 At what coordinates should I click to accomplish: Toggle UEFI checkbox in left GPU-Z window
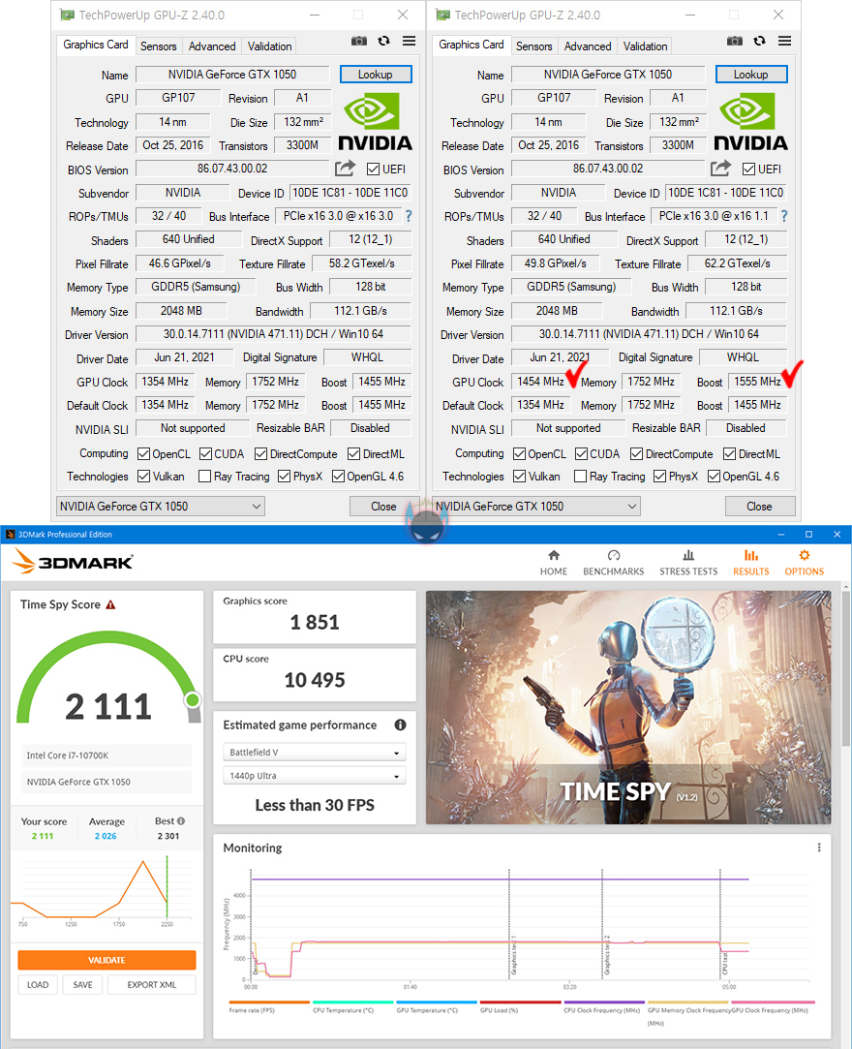click(x=373, y=170)
